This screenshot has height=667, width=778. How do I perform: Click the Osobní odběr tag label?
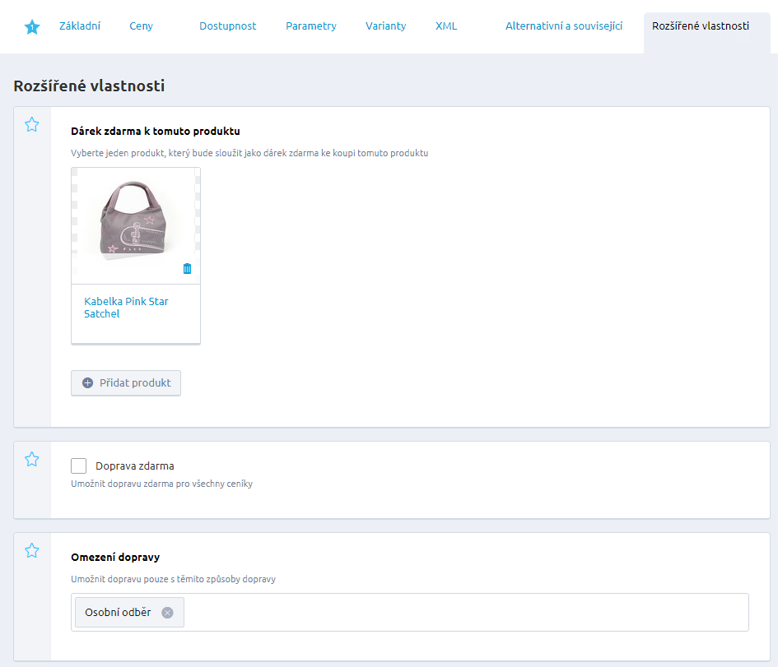point(118,613)
